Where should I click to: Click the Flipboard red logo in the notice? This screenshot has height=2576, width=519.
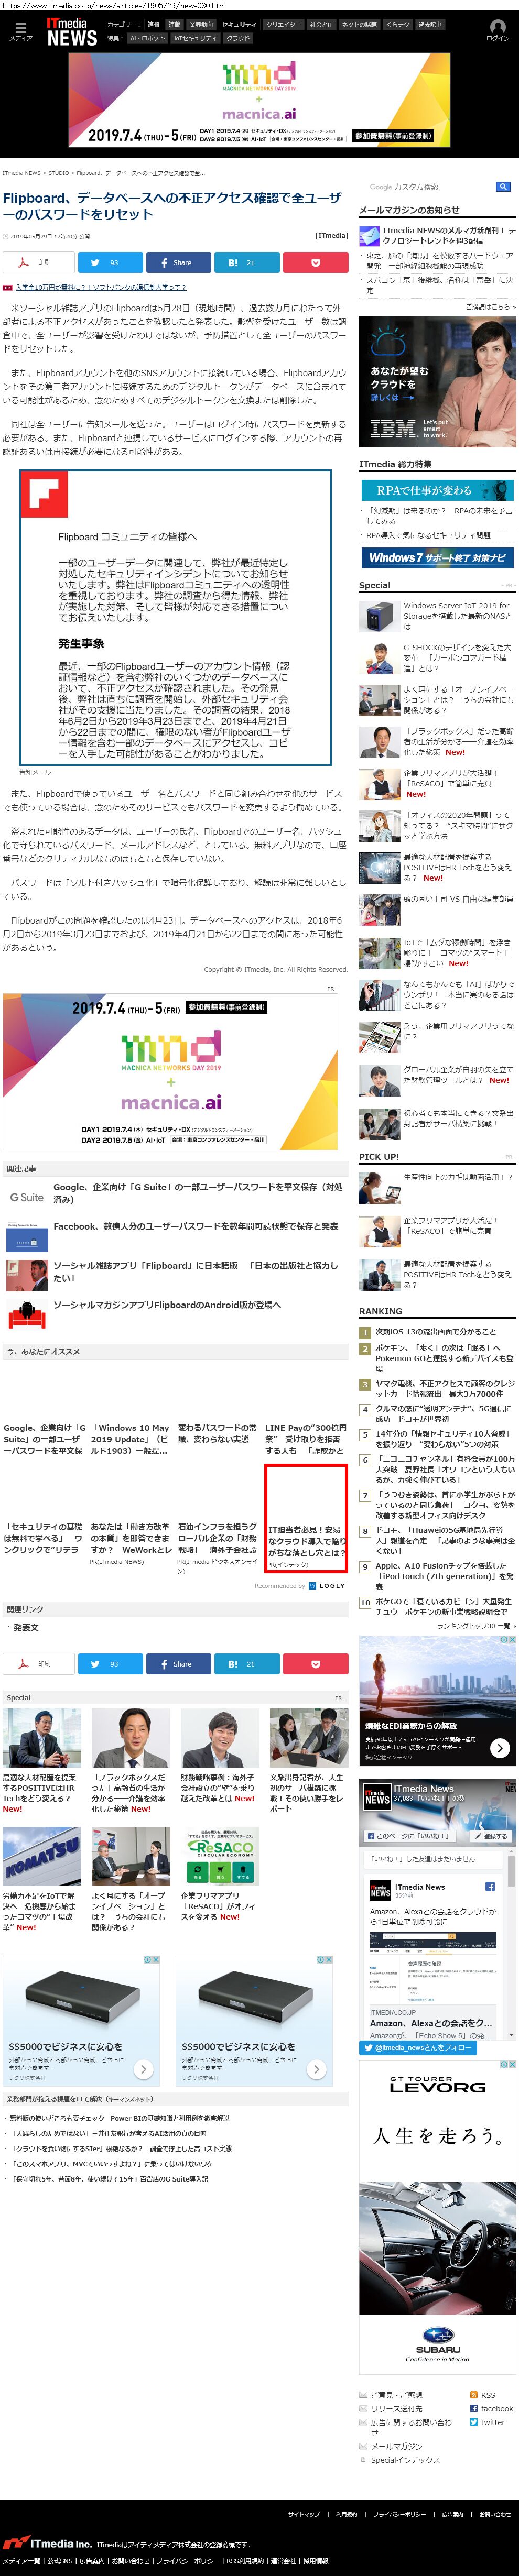[x=45, y=495]
